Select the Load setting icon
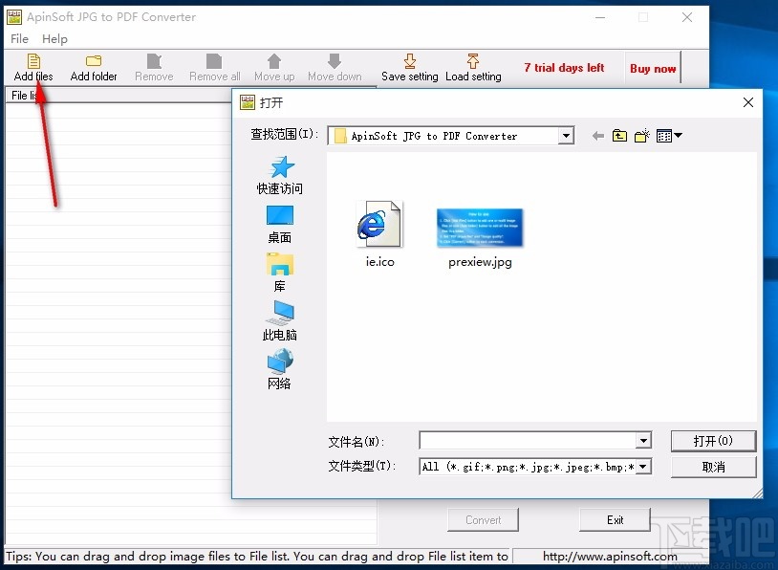The height and width of the screenshot is (570, 778). pyautogui.click(x=472, y=65)
